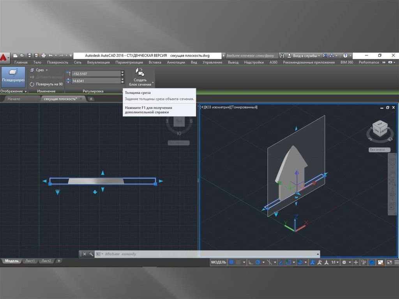Click the Псевдоразрез button in the ribbon
Screen dimensions: 399x299
click(13, 77)
